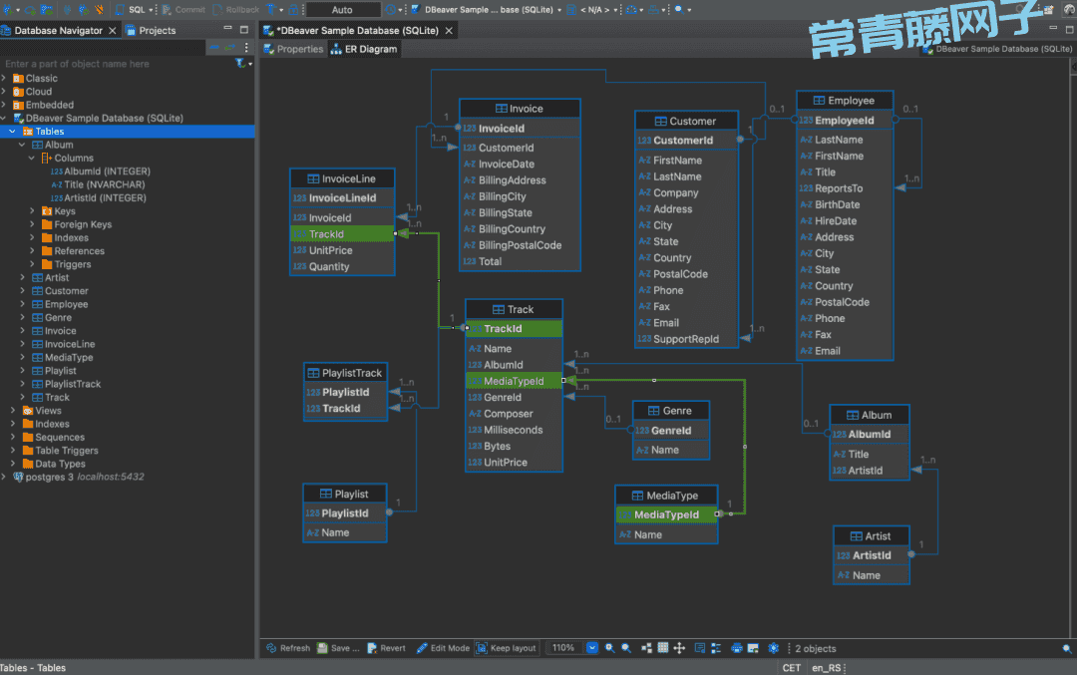
Task: Click the Playlist table icon in diagram
Action: (326, 494)
